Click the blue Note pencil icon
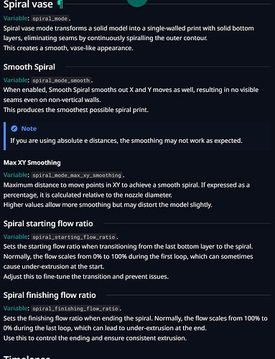Screen dimensions: 275x359 14,129
